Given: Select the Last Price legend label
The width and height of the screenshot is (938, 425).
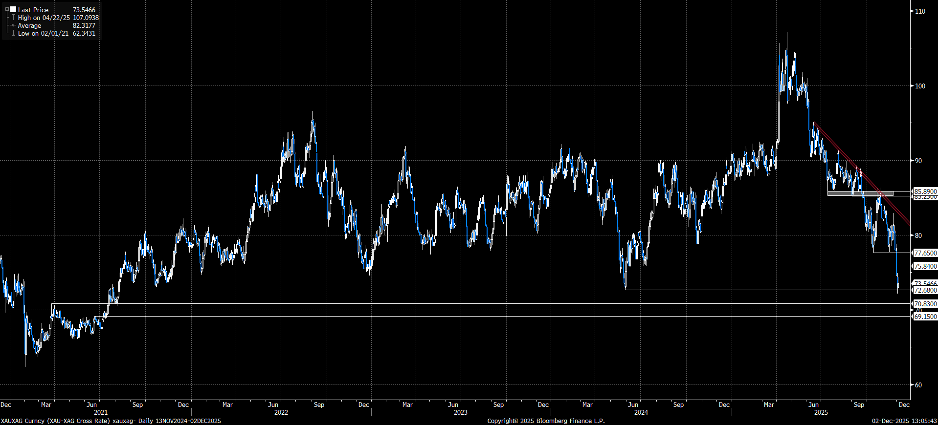Looking at the screenshot, I should coord(33,10).
